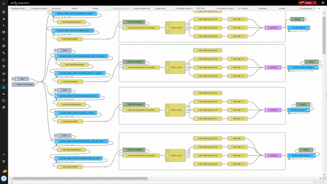Select the Confort Salle à Manger node
Viewport: 327px width, 184px height.
pyautogui.click(x=303, y=67)
